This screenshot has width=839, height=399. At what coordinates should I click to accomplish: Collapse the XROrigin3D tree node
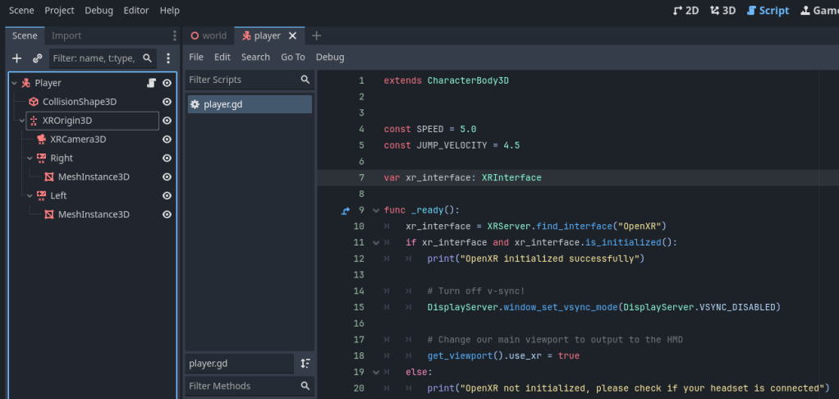tap(22, 121)
